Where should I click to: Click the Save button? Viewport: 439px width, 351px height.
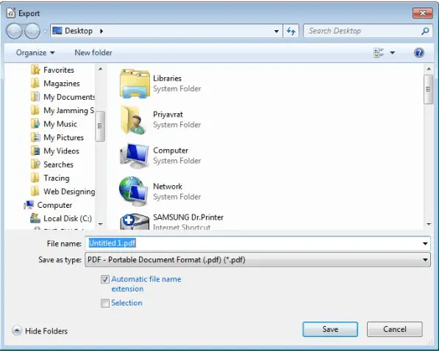click(x=330, y=329)
